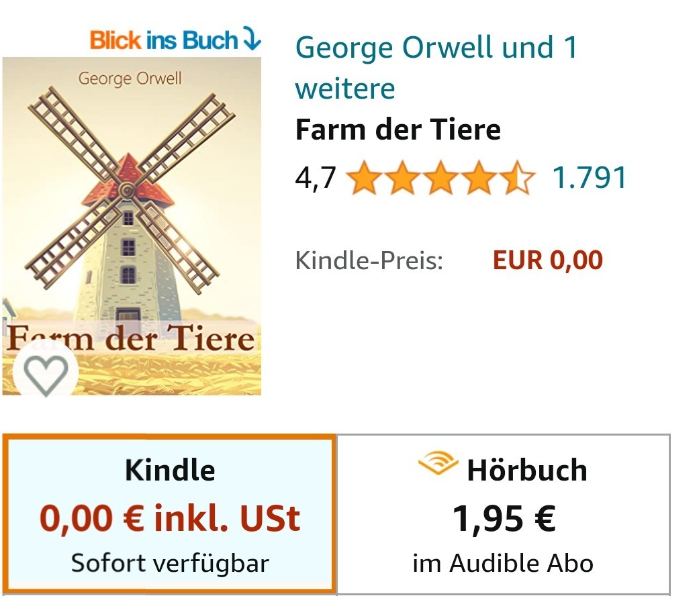Screen dimensions: 699x596
Task: Click the EUR 0,00 Kindle price
Action: coord(547,260)
